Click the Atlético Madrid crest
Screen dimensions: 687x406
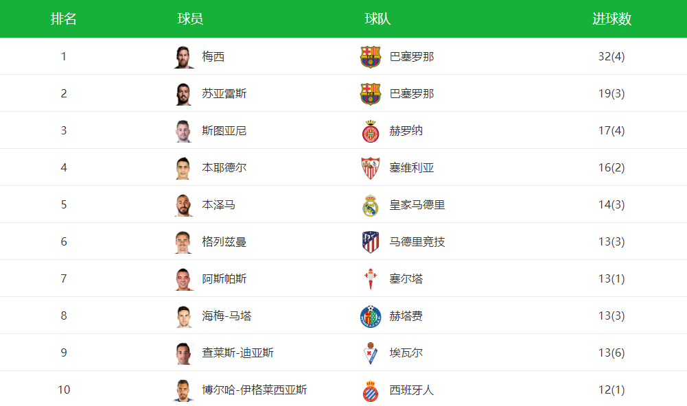pos(371,241)
